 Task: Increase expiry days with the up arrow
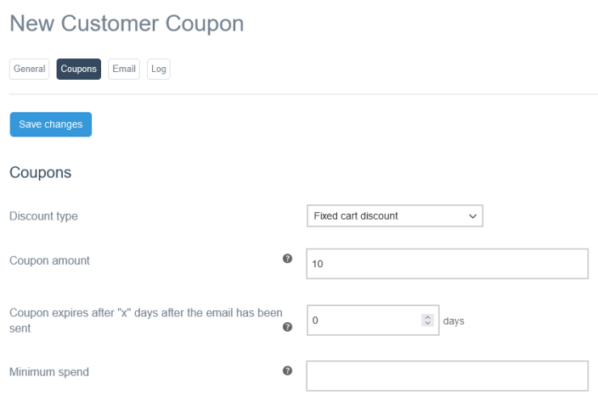(427, 318)
